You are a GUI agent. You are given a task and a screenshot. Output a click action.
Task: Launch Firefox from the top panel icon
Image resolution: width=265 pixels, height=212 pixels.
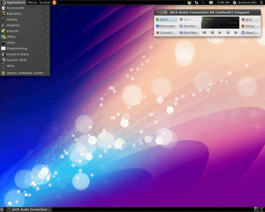point(54,2)
